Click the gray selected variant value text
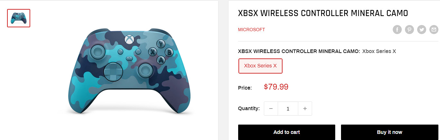The width and height of the screenshot is (440, 140). (379, 51)
